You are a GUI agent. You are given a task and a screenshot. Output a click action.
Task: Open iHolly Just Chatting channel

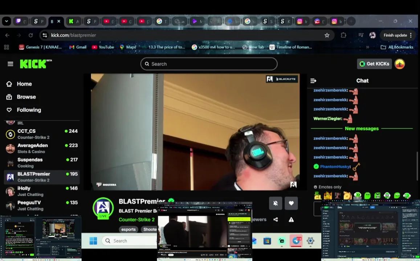(x=42, y=191)
